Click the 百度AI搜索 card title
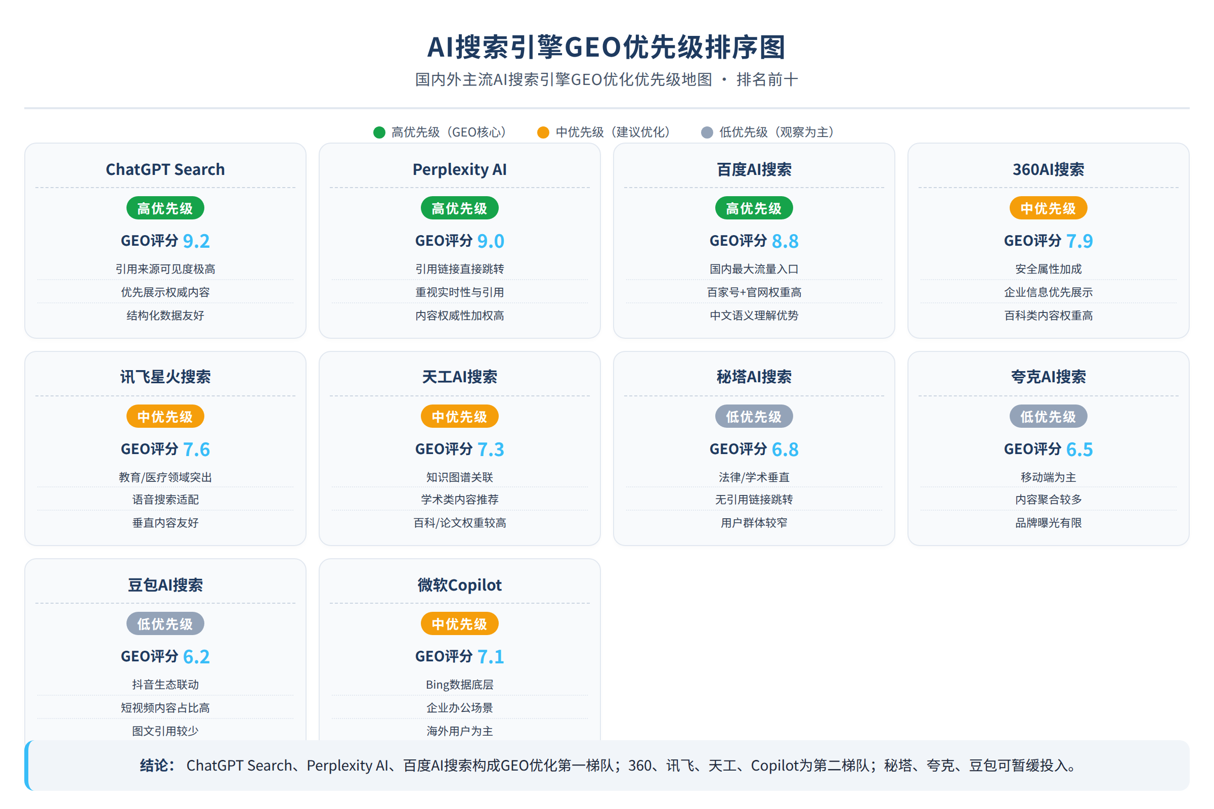The image size is (1214, 809). 754,169
